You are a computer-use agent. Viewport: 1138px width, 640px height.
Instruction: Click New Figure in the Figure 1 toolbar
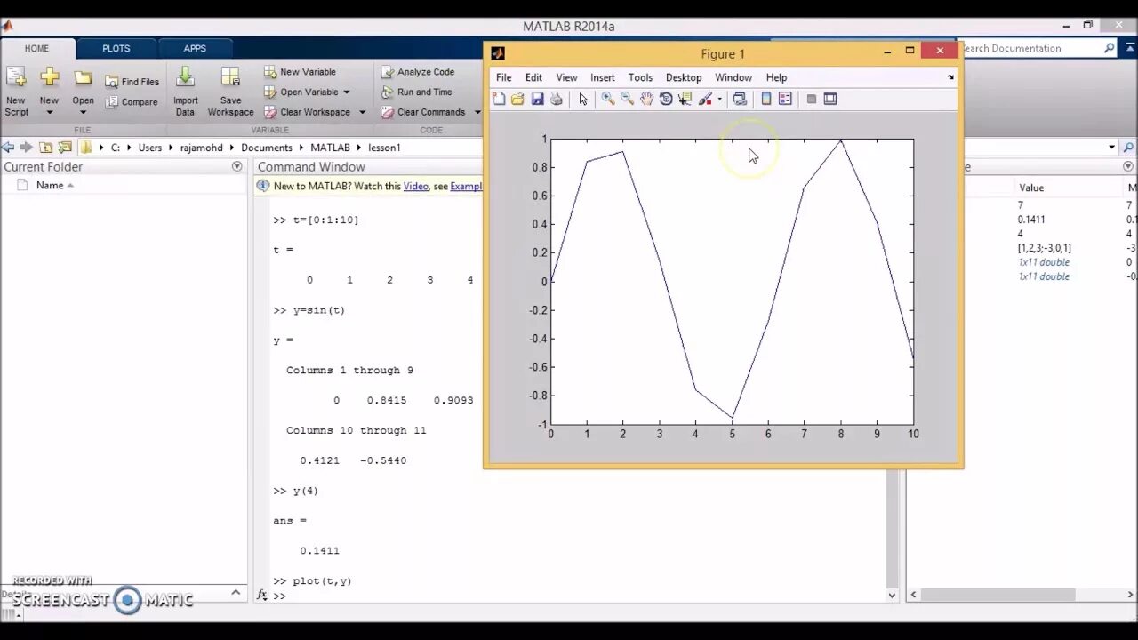tap(499, 99)
